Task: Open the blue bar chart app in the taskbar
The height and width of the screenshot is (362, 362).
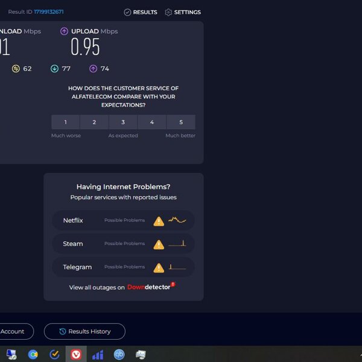Action: click(x=98, y=355)
